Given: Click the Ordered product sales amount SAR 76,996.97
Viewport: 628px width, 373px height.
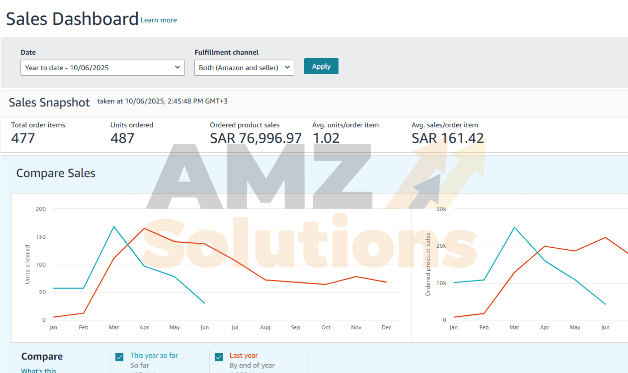Looking at the screenshot, I should [256, 138].
